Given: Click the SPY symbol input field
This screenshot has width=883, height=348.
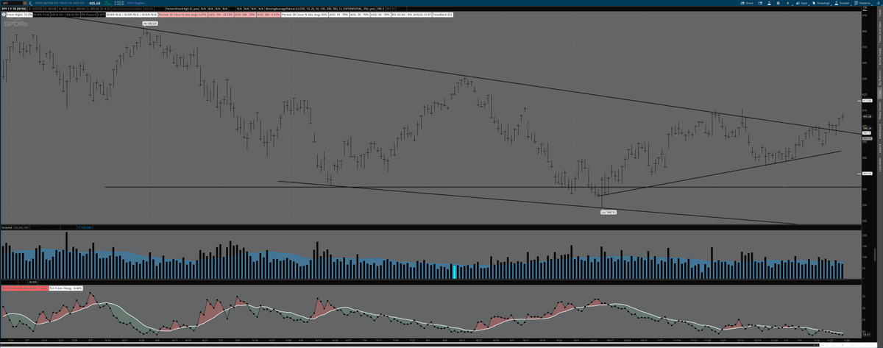Looking at the screenshot, I should pyautogui.click(x=13, y=3).
